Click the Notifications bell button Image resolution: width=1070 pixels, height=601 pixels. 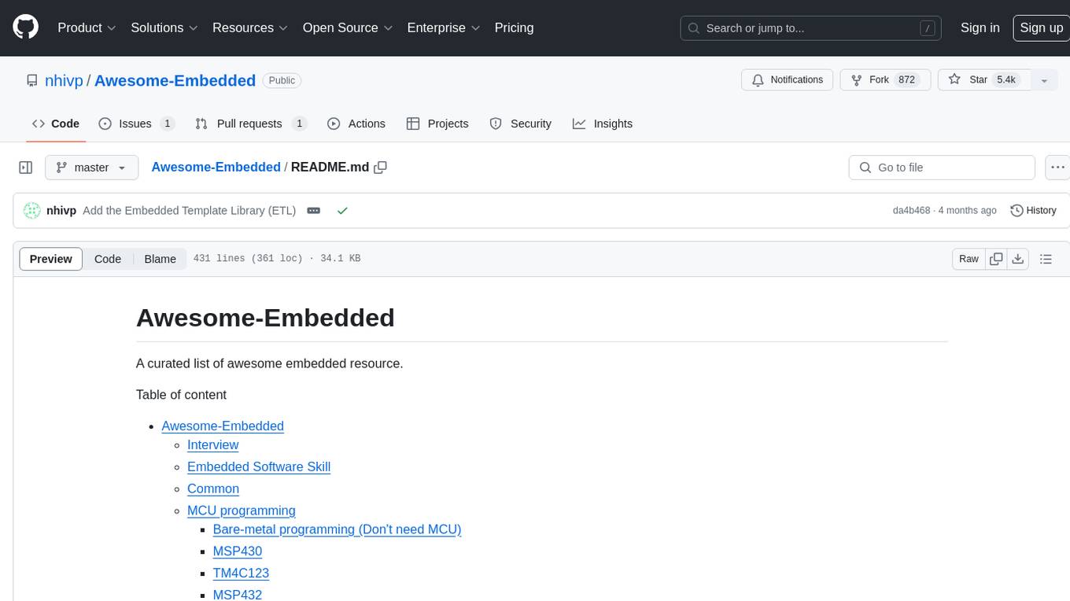coord(788,80)
